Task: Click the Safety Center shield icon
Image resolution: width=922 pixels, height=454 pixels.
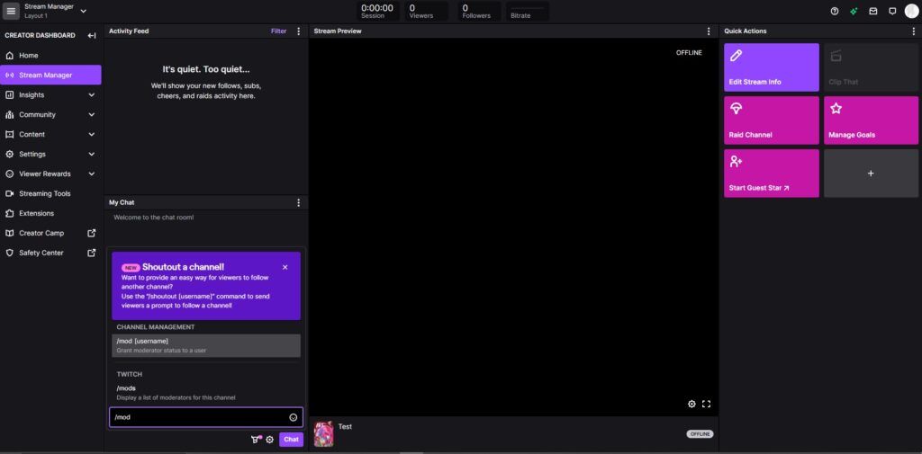Action: 9,253
